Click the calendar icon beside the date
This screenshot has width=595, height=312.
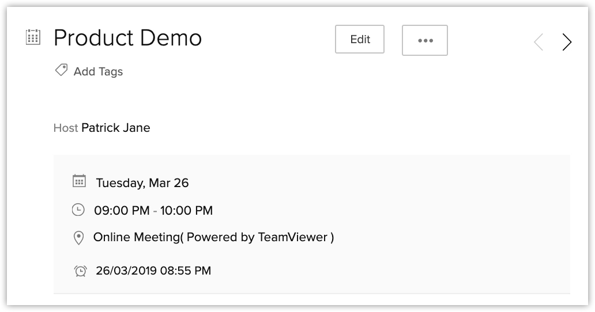pyautogui.click(x=79, y=181)
